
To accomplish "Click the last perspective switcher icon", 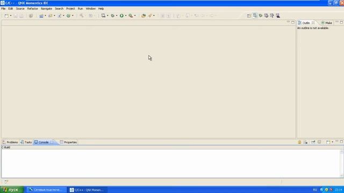I will tap(278, 16).
